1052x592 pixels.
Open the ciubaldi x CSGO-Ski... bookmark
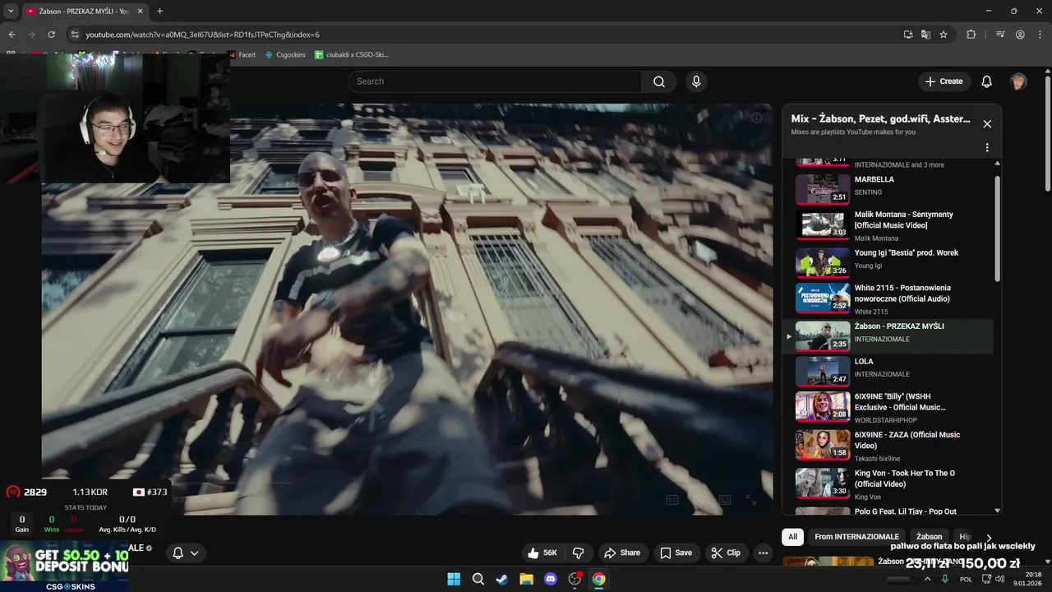[352, 55]
